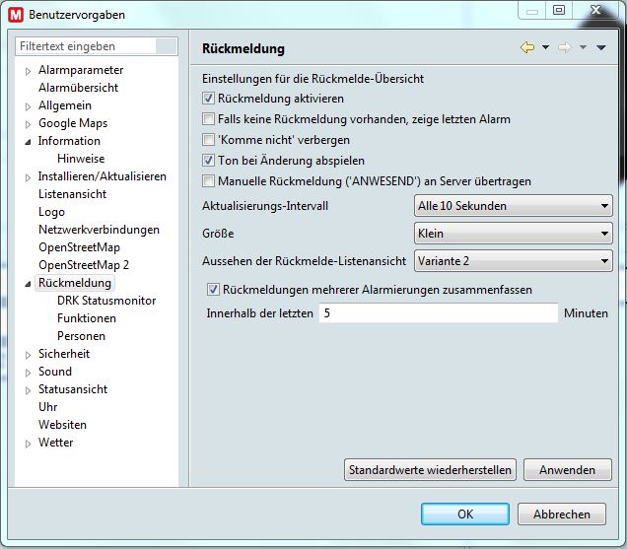Open the Aktualisierungs-Intervall dropdown
This screenshot has width=627, height=549.
tap(513, 206)
